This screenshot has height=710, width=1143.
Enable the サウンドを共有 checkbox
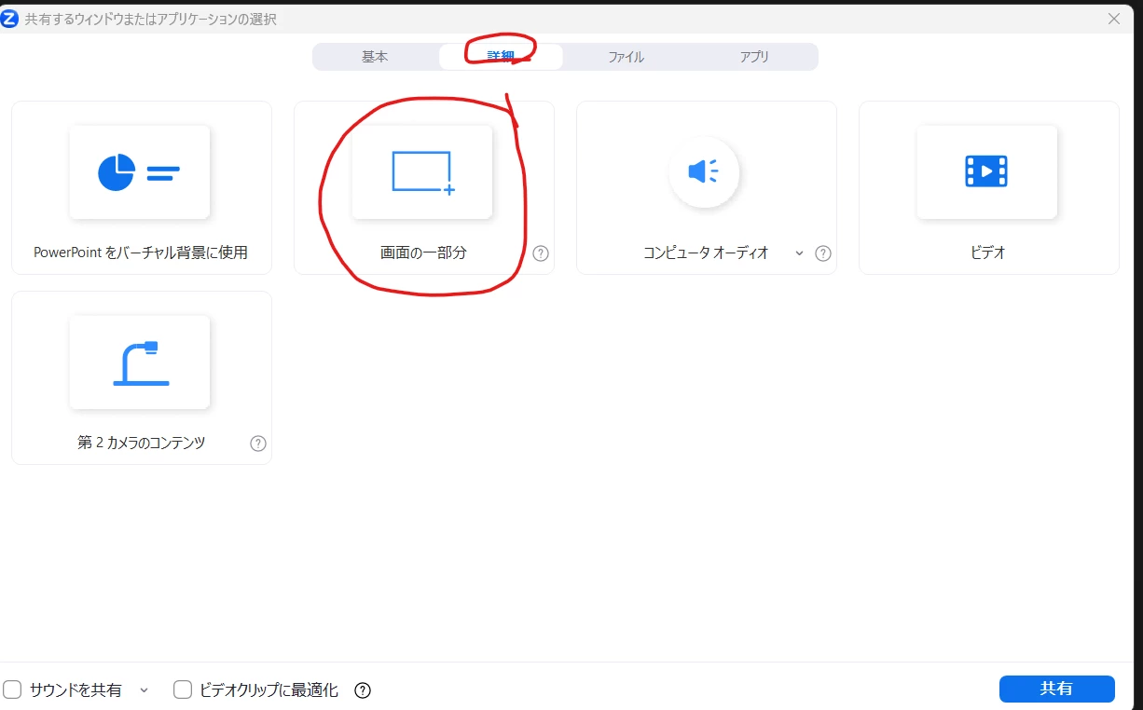click(12, 690)
